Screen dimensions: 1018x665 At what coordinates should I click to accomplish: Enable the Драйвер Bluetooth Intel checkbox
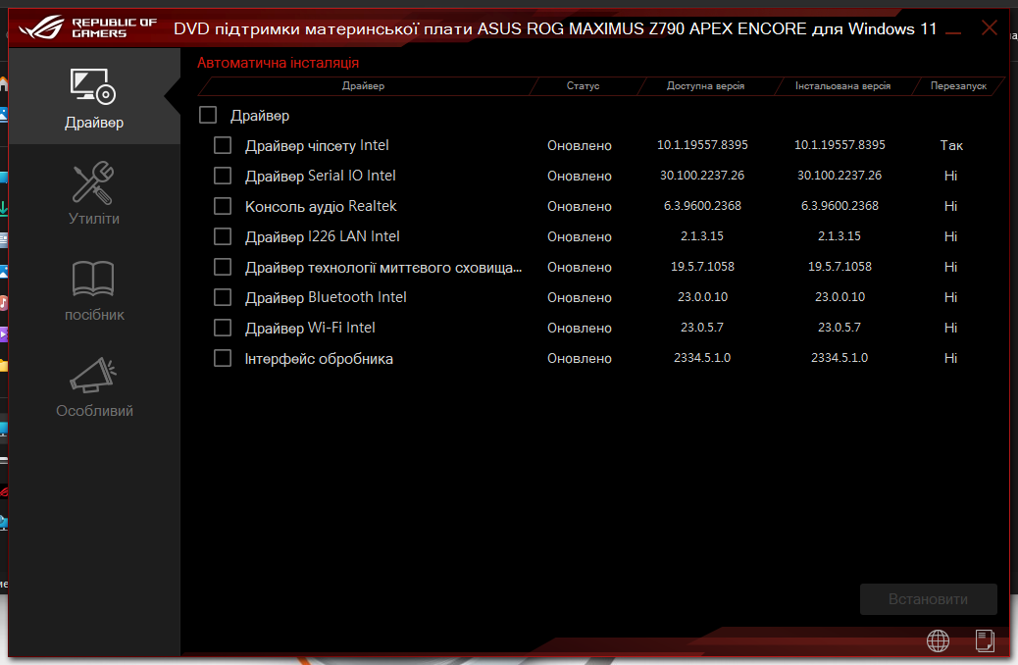222,297
